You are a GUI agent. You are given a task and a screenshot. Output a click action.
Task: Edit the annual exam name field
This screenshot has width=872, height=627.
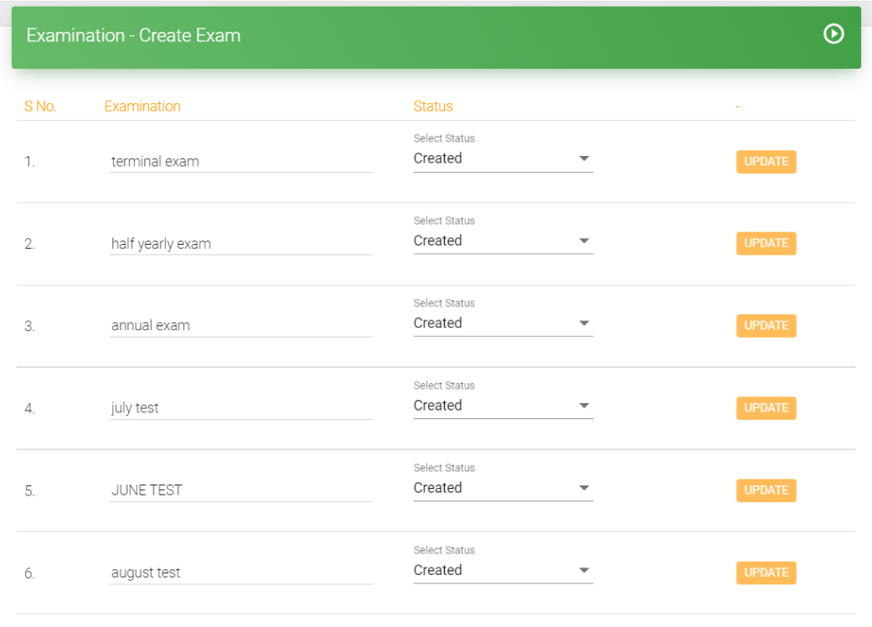240,325
